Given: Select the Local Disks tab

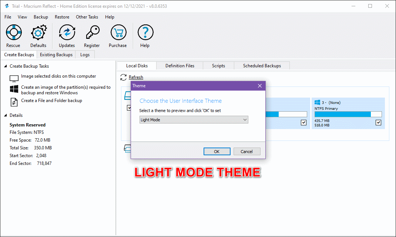Looking at the screenshot, I should point(137,65).
